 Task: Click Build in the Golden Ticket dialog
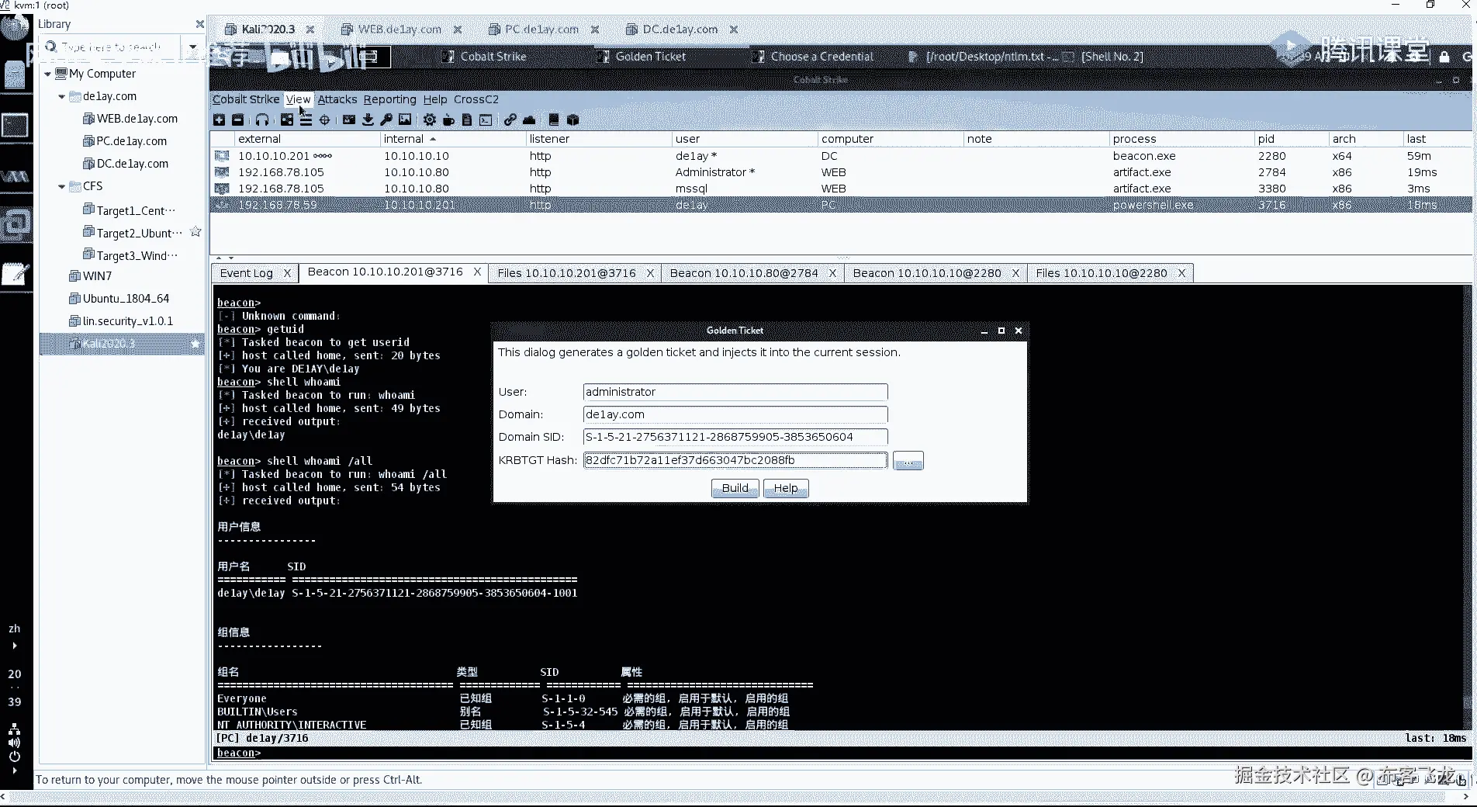coord(735,488)
